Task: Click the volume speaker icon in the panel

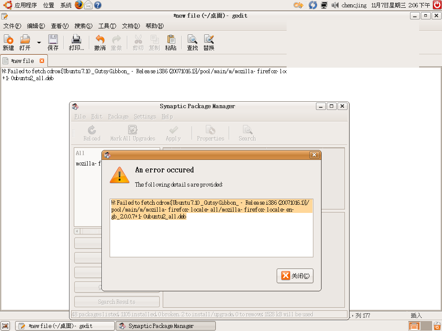Action: click(x=335, y=5)
